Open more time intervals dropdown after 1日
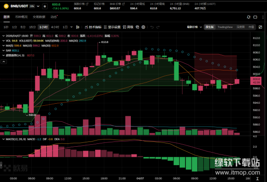Viewport: 267px width, 182px height. tap(71, 27)
